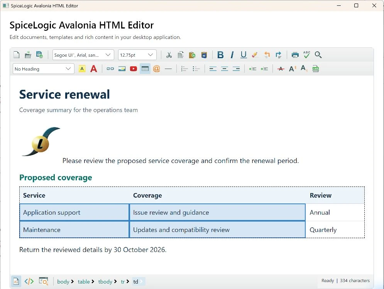
Task: Open search with magnifier icon
Action: (x=318, y=55)
